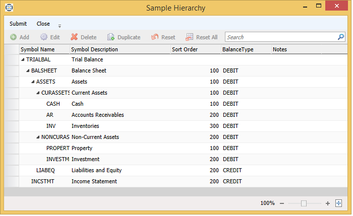Image resolution: width=353 pixels, height=216 pixels.
Task: Click in the Search input field
Action: pyautogui.click(x=280, y=37)
